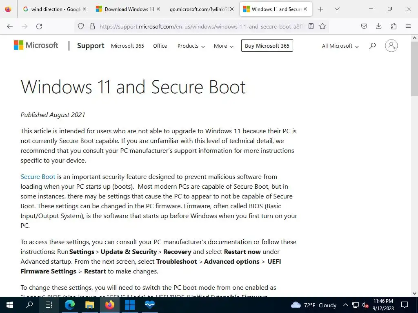The height and width of the screenshot is (313, 418).
Task: Go back with the back arrow
Action: 10,26
